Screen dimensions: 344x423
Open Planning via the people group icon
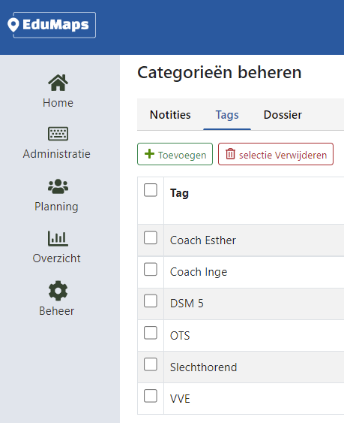(58, 186)
